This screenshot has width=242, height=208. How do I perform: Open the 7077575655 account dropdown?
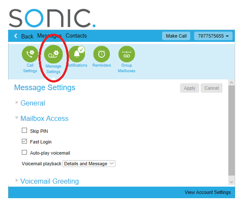click(x=213, y=36)
